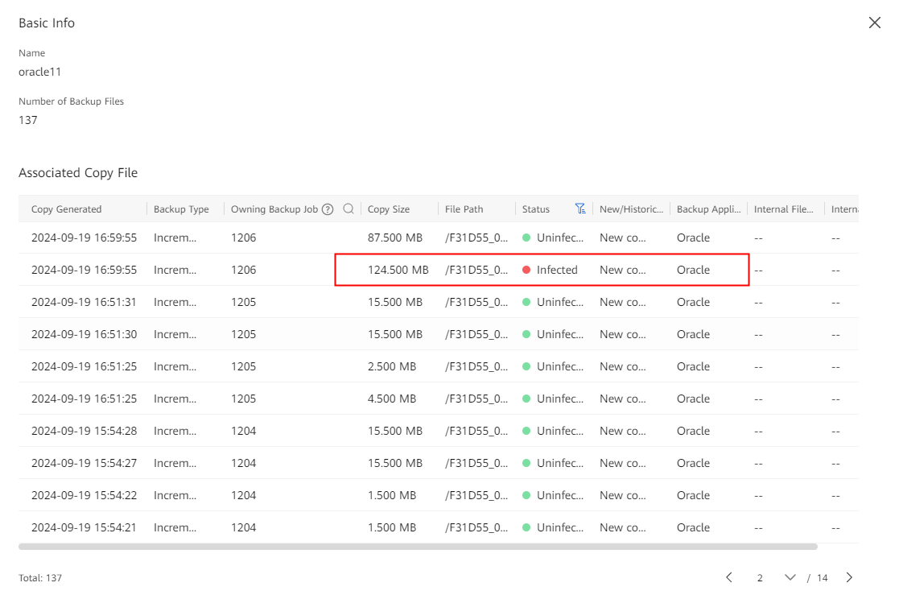Screen dimensions: 899x595
Task: Close the Basic Info panel
Action: [875, 23]
